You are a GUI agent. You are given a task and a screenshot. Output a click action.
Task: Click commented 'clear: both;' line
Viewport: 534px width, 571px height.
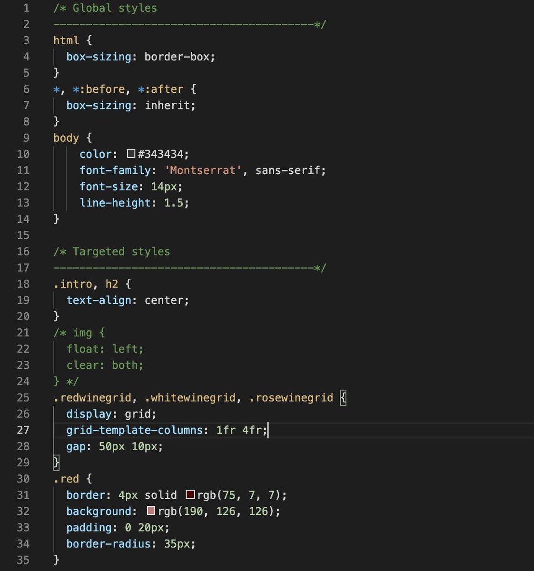pyautogui.click(x=105, y=365)
